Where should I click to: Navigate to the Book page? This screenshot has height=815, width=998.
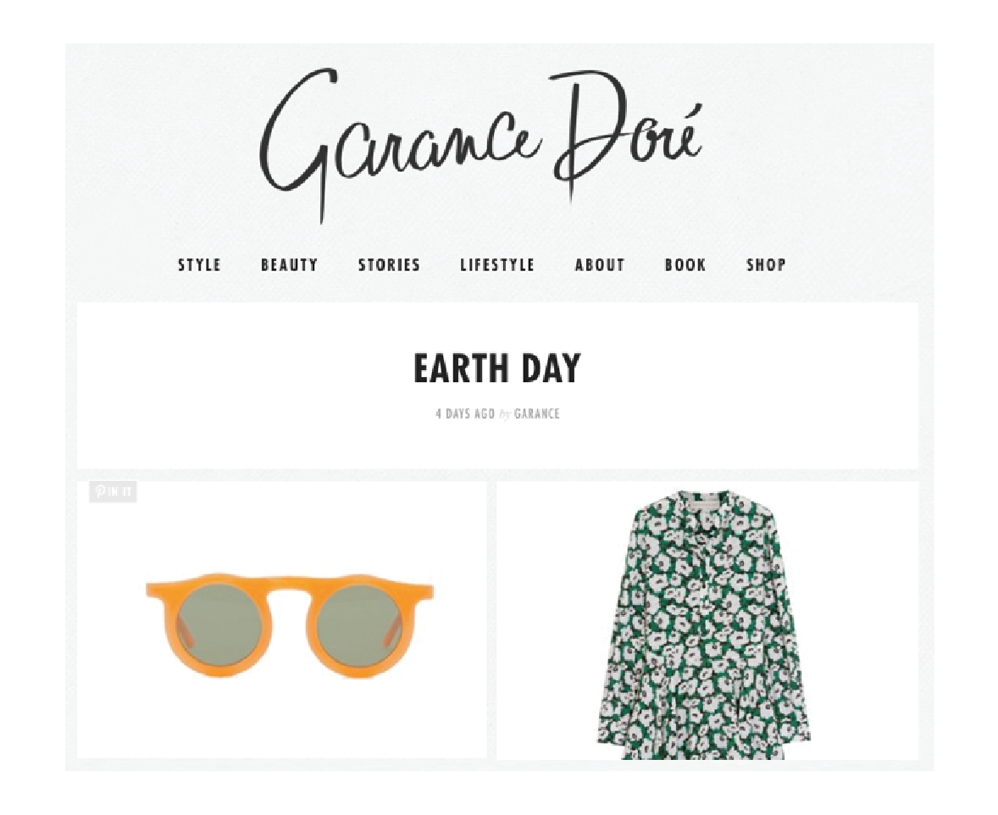point(685,265)
